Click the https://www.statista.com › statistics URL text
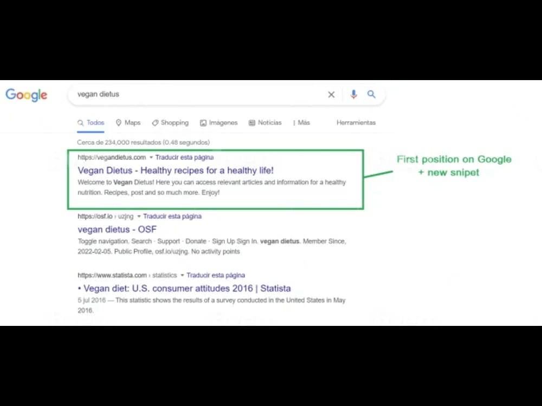The height and width of the screenshot is (406, 542). [127, 276]
